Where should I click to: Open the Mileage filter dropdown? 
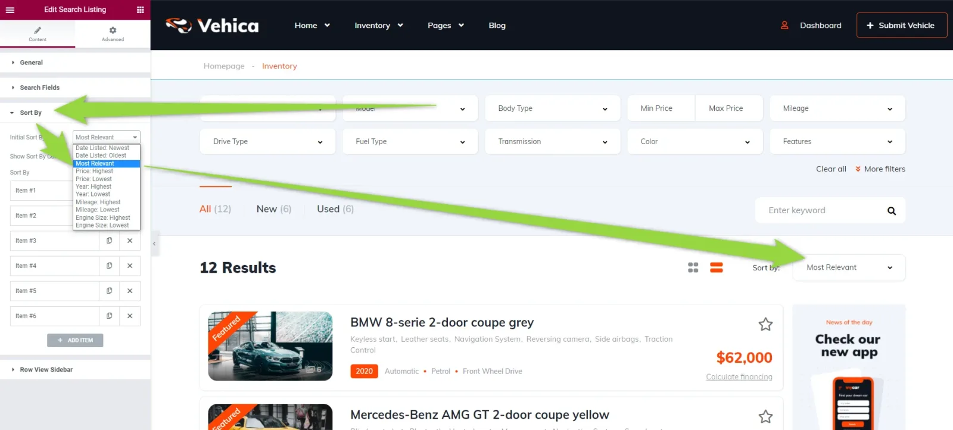point(837,108)
